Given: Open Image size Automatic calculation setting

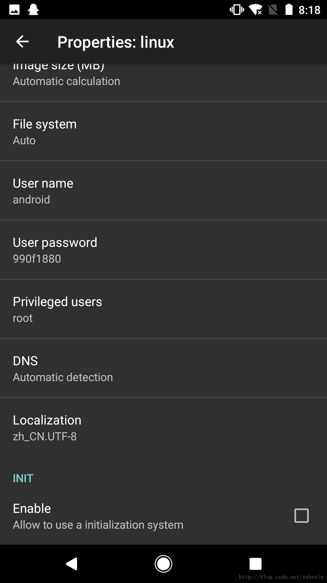Looking at the screenshot, I should [163, 82].
